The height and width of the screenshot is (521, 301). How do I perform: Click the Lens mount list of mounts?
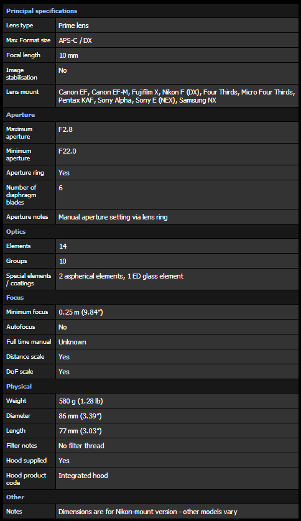tap(177, 96)
